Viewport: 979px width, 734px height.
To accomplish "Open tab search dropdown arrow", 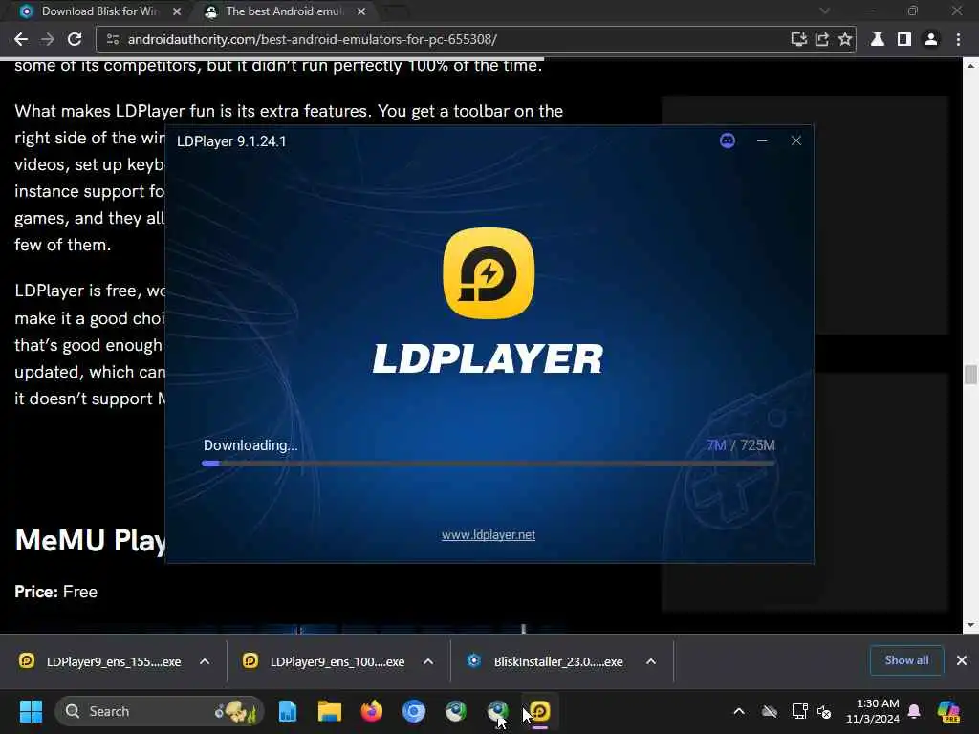I will (825, 11).
